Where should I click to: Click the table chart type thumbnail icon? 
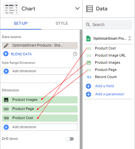click(x=11, y=9)
